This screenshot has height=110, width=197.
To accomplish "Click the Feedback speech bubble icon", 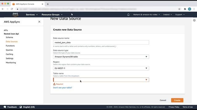I will point(5,107).
